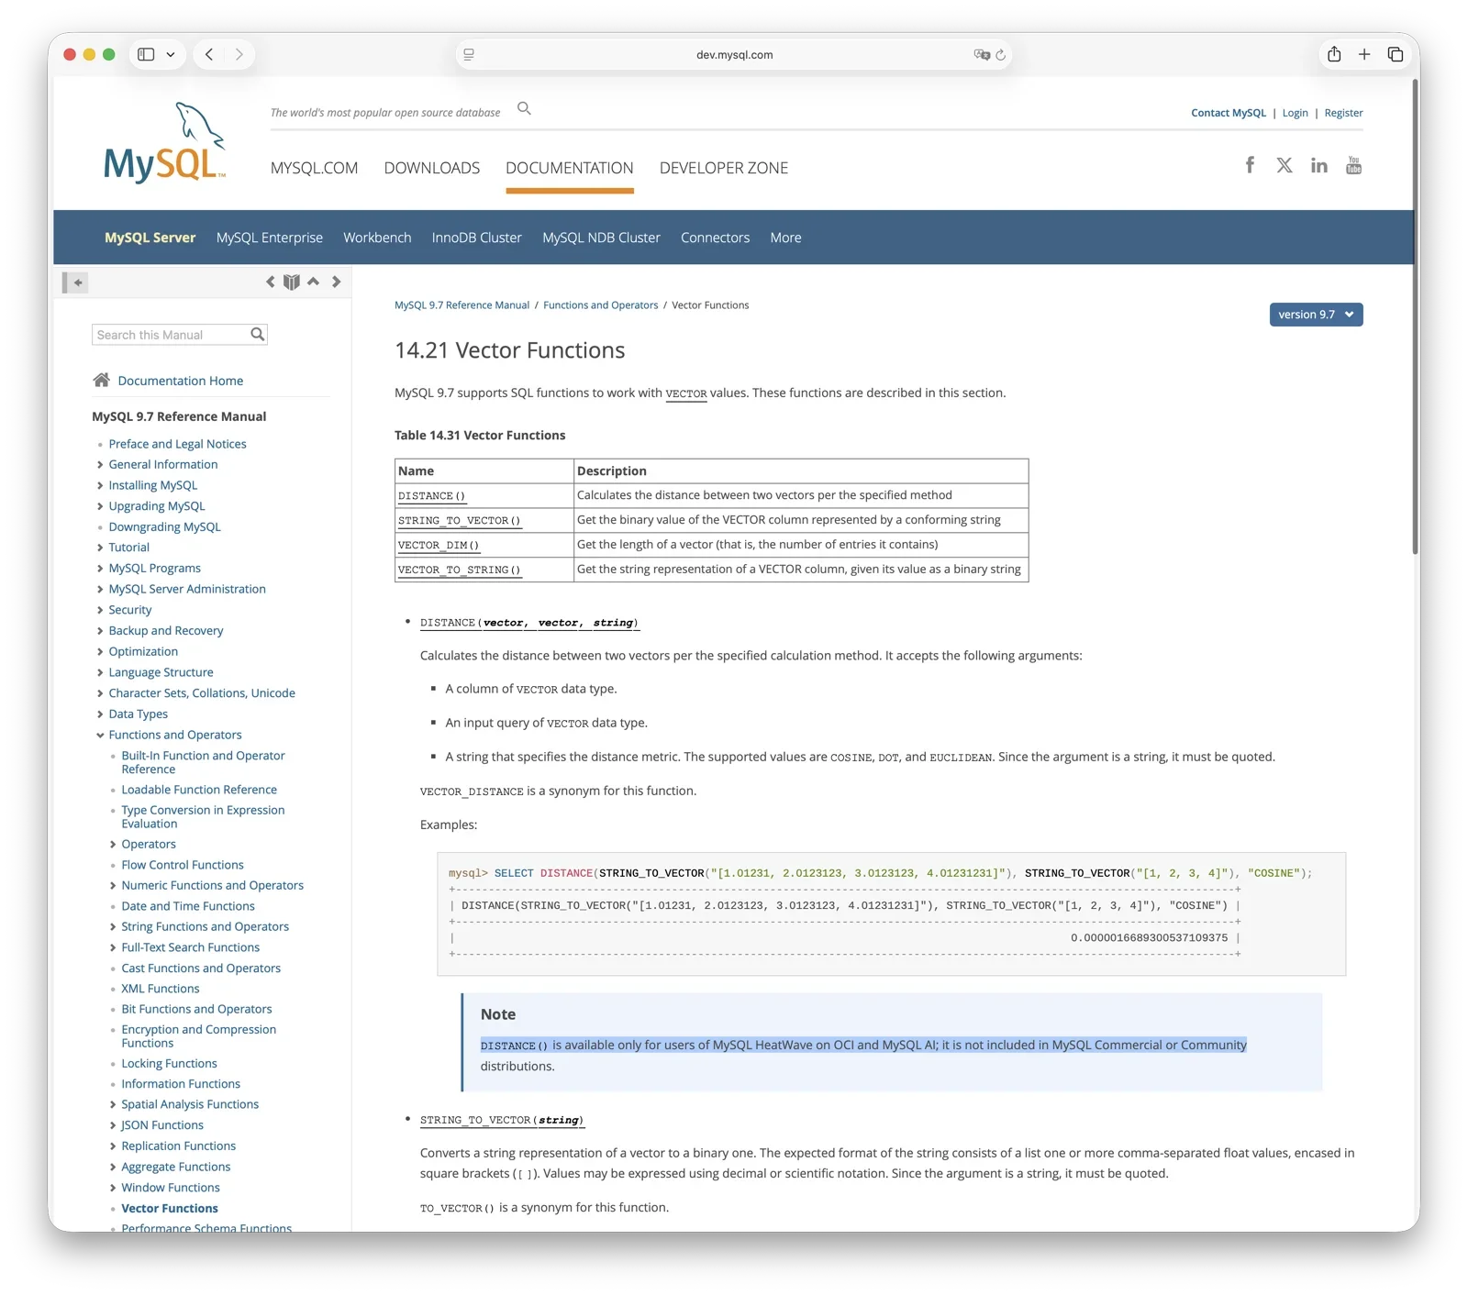Open the manual table of contents book icon

291,282
